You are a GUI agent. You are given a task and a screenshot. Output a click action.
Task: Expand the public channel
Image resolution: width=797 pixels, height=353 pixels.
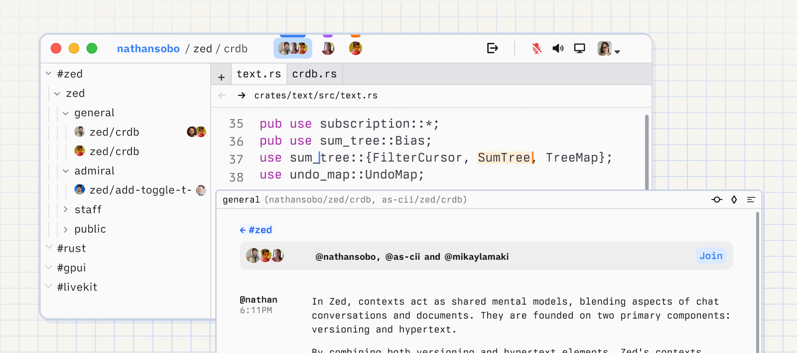click(x=66, y=229)
